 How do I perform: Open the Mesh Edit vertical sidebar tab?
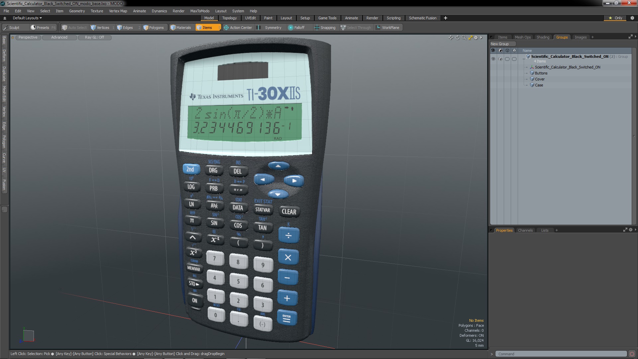coord(4,94)
